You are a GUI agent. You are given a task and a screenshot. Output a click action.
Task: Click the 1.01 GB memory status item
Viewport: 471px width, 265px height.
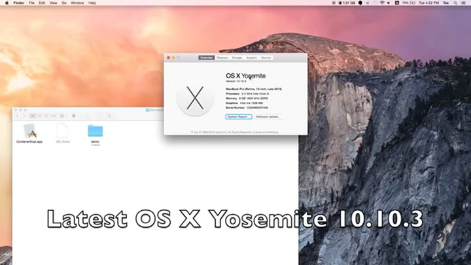tap(347, 3)
